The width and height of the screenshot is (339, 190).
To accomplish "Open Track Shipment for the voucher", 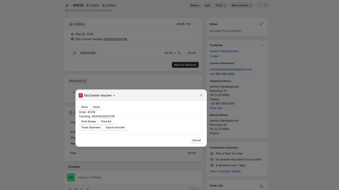I will pyautogui.click(x=91, y=128).
